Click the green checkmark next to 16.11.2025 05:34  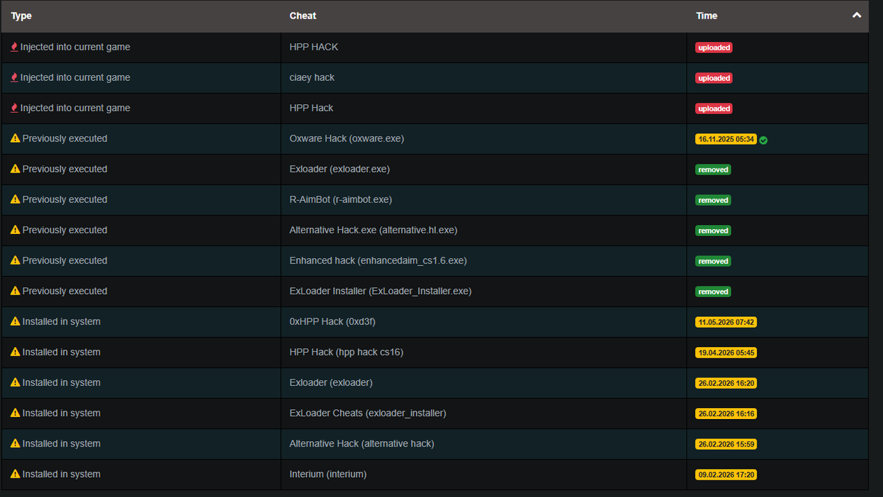click(x=763, y=140)
